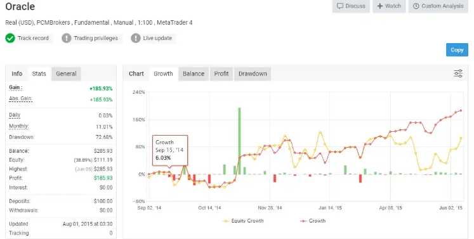Click the tall green bar in chart
The width and height of the screenshot is (474, 239).
pos(239,141)
